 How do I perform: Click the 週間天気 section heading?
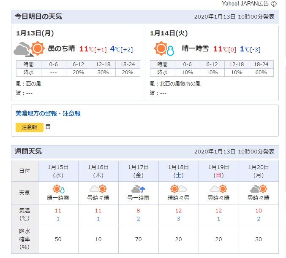(28, 151)
